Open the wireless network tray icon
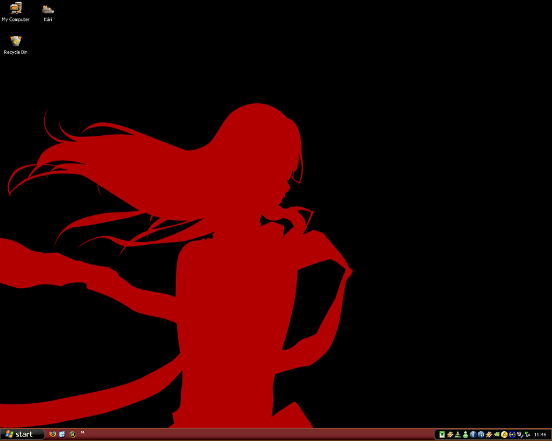 point(512,435)
